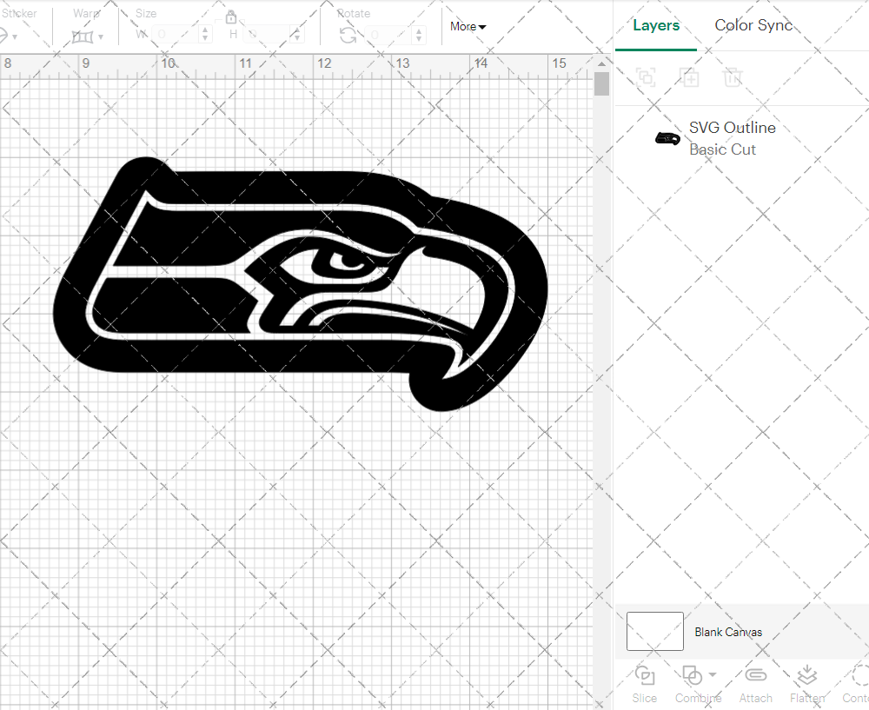869x710 pixels.
Task: Click the Attach paperclip icon
Action: pyautogui.click(x=755, y=676)
